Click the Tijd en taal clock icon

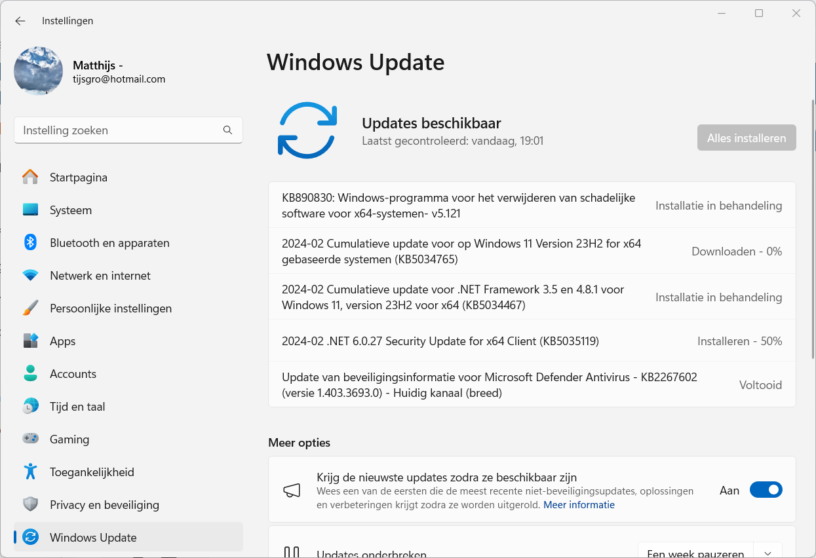pos(30,407)
